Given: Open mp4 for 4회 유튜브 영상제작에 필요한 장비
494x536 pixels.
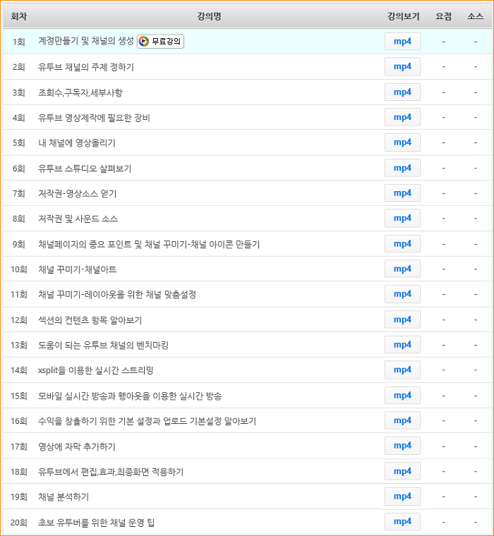Looking at the screenshot, I should point(402,117).
